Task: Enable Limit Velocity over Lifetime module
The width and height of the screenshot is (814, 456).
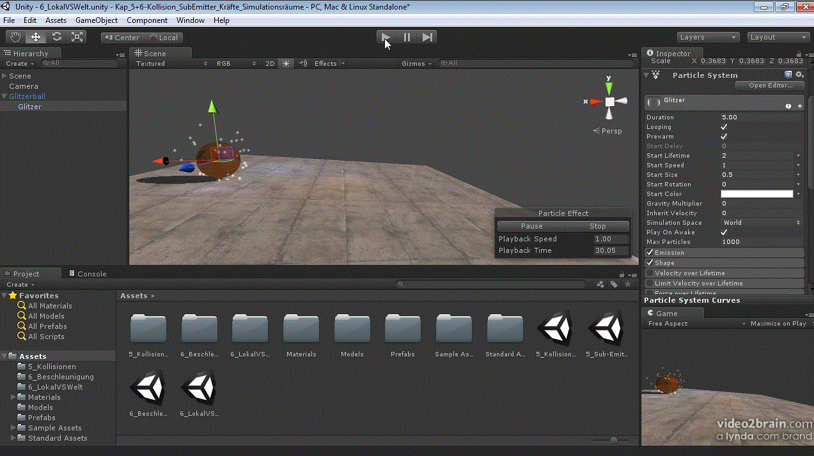Action: (x=650, y=284)
